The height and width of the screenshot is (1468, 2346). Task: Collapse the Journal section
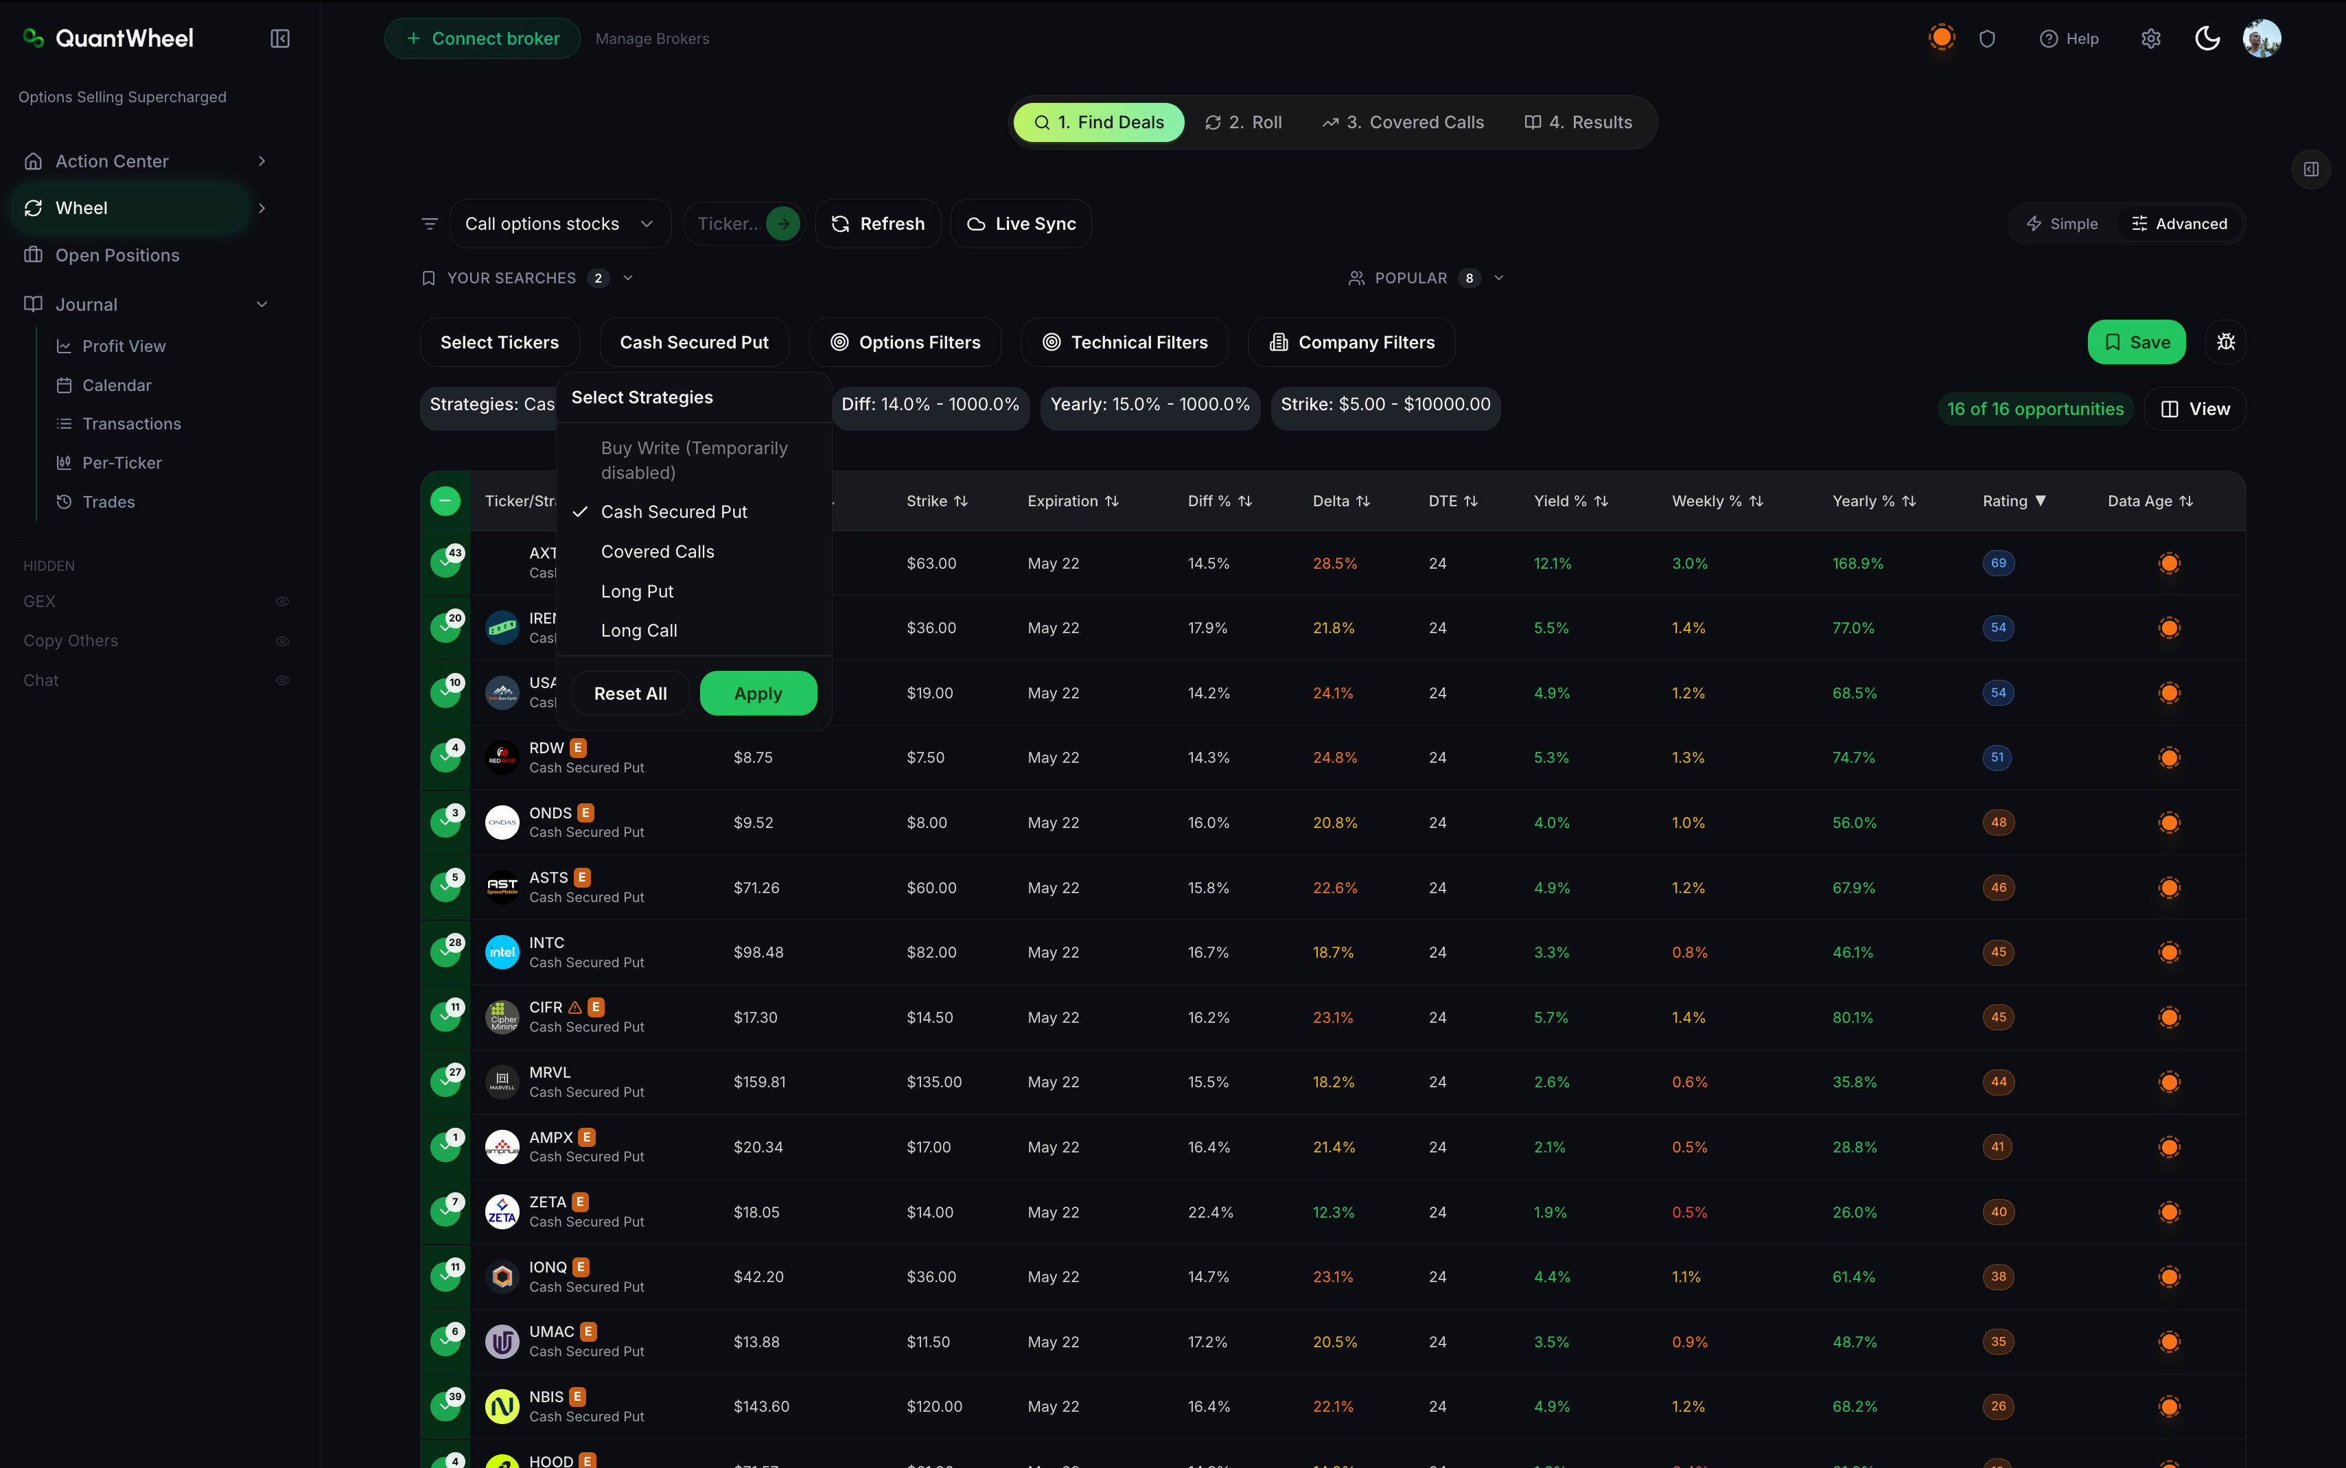(x=262, y=305)
